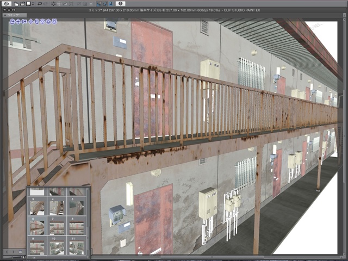Click the Fill bucket command icon
This screenshot has width=348, height=261.
coord(65,4)
